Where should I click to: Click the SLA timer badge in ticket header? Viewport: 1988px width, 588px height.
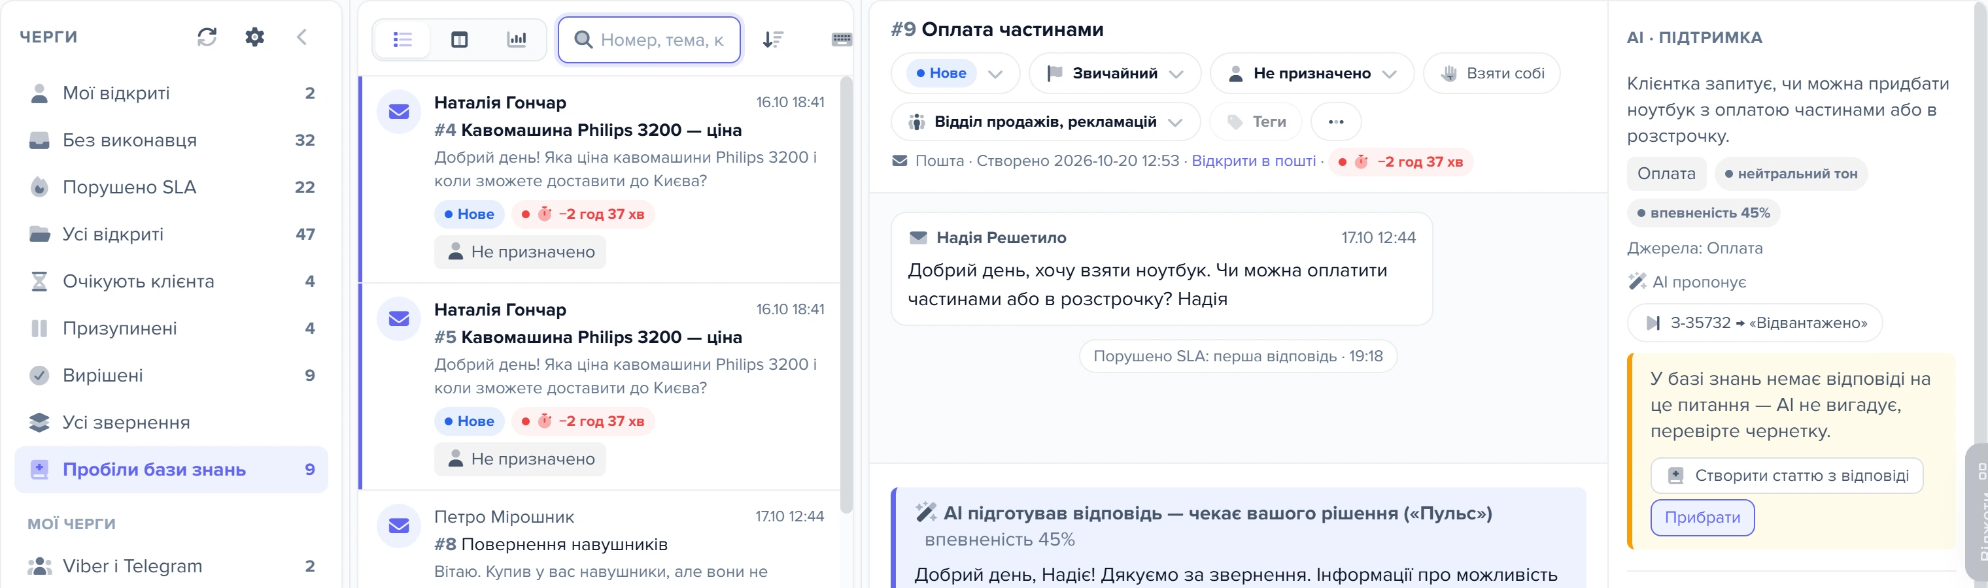(x=1401, y=162)
